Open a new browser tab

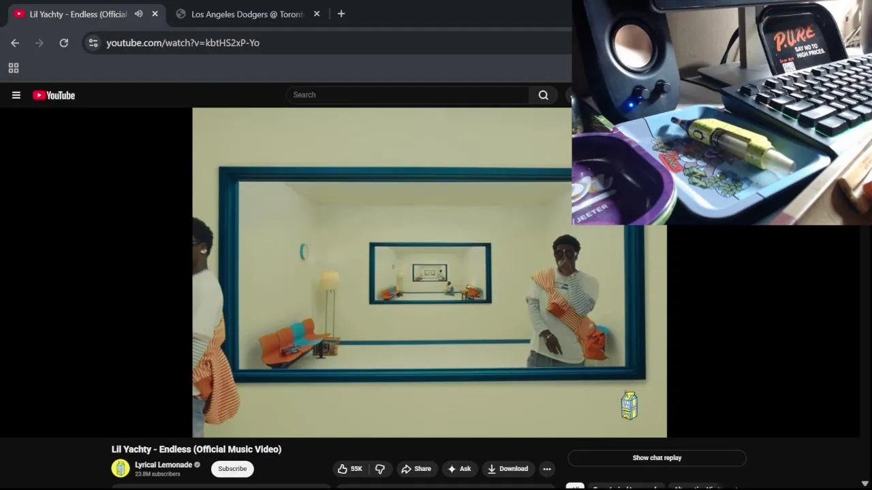point(341,14)
